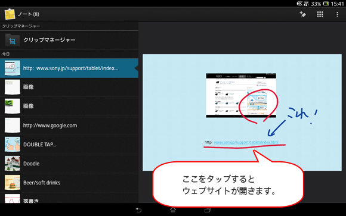Open the first 画像 note
This screenshot has height=216, width=346.
69,87
